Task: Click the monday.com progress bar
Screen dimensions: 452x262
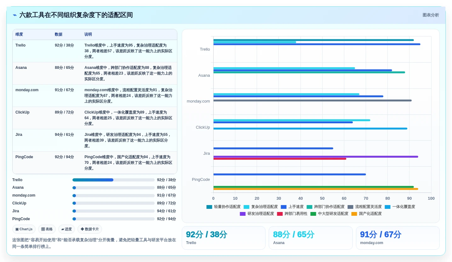Action: click(113, 195)
